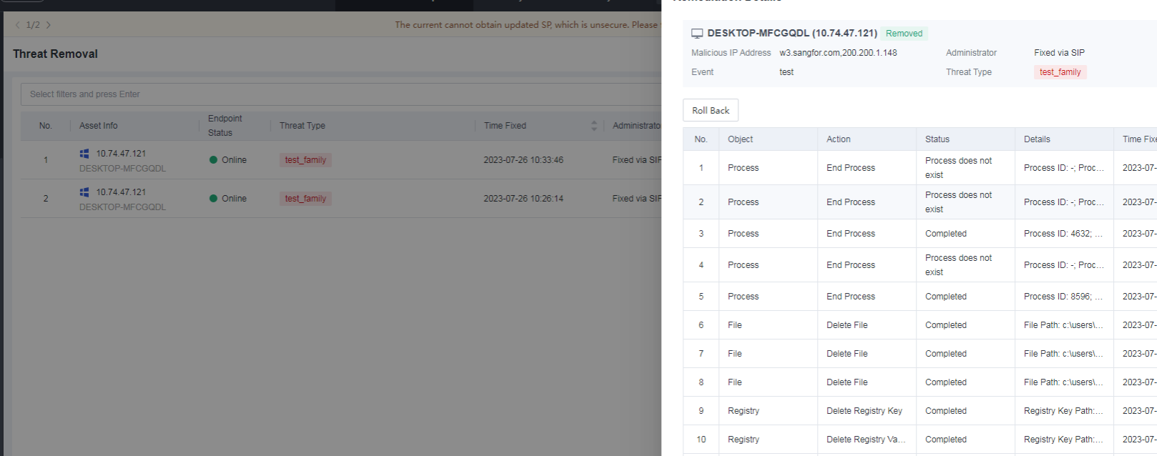Focus the Select filters and press Enter field
This screenshot has height=456, width=1157.
[342, 94]
